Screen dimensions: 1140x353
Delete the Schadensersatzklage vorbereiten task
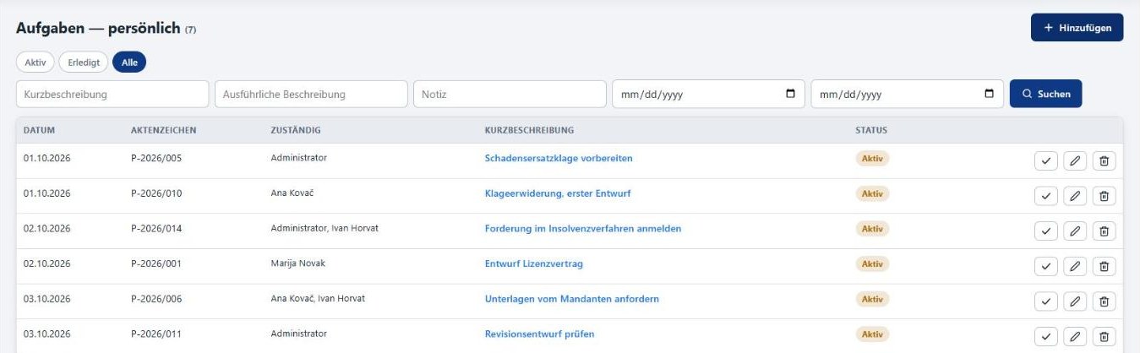pyautogui.click(x=1104, y=160)
